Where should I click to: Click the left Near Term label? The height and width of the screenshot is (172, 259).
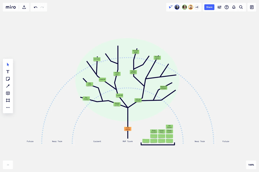pyautogui.click(x=57, y=141)
